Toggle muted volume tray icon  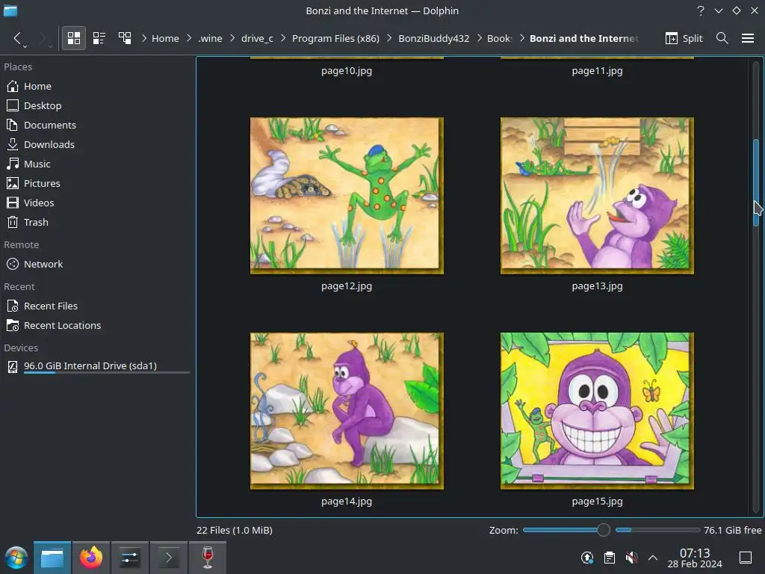tap(631, 558)
